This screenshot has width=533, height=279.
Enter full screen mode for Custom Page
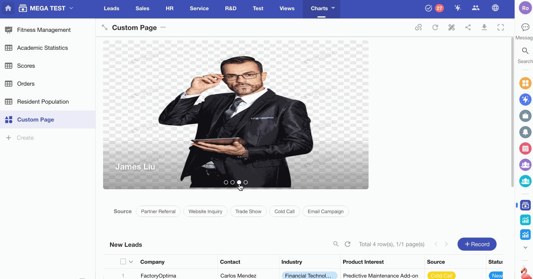501,27
